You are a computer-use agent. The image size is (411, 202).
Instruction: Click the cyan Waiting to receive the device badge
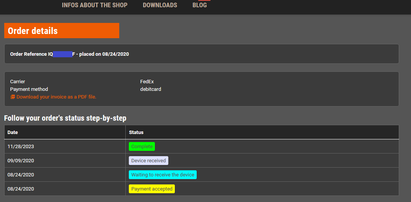[x=163, y=175]
